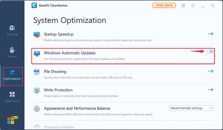Open File Showing with its arrow
Viewport: 223px width, 130px height.
(211, 71)
